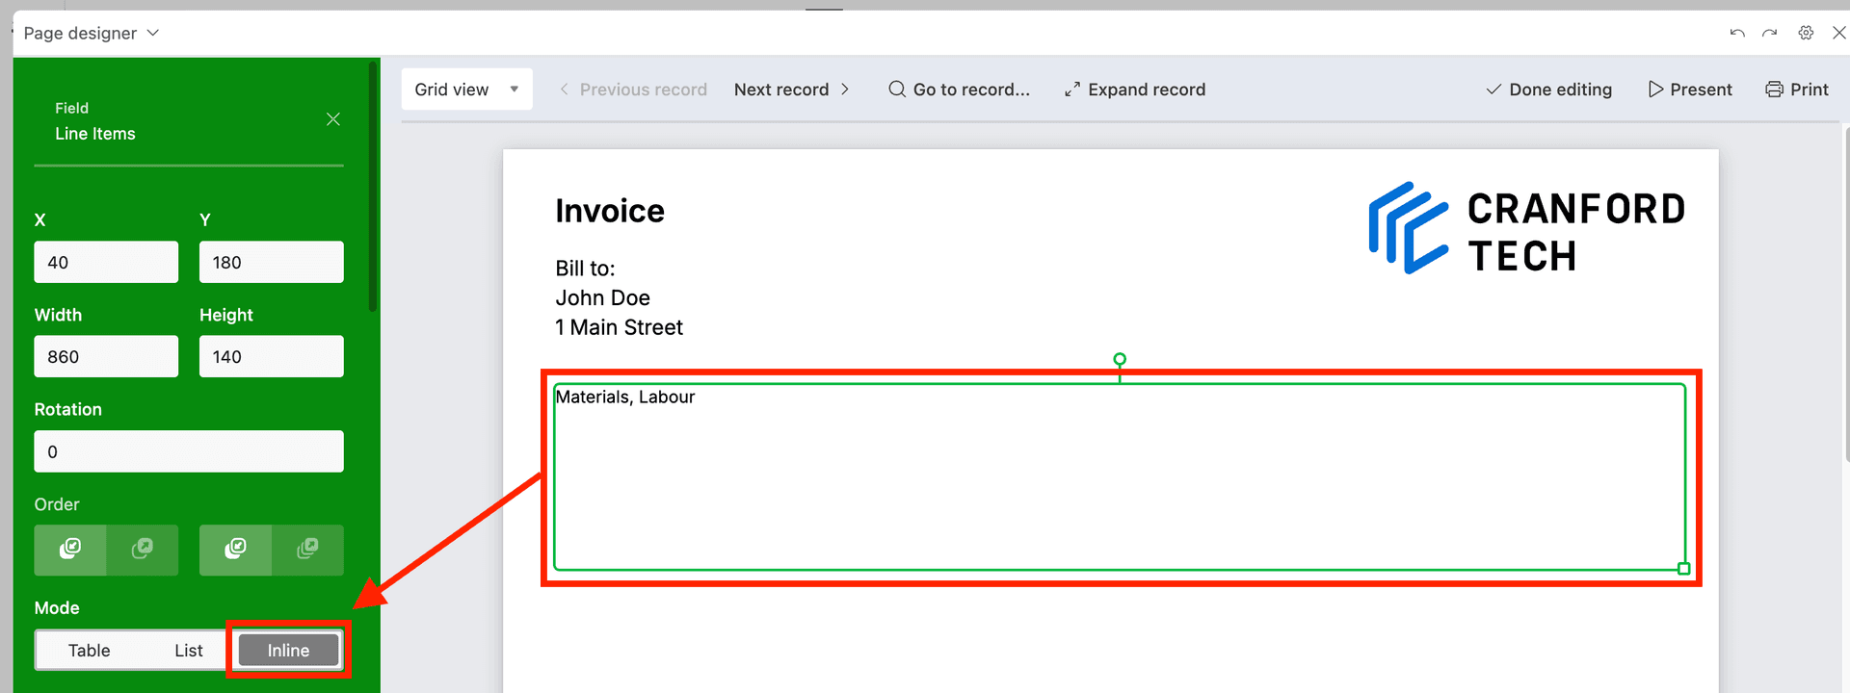The image size is (1850, 693).
Task: Select the Materials, Labour field text
Action: [x=625, y=397]
